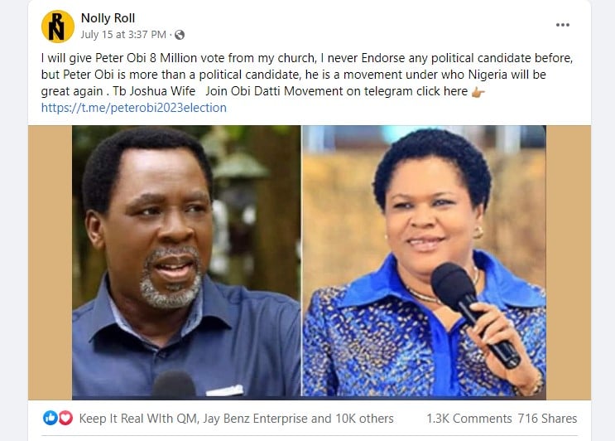Click the public globe audience icon
Viewport: 615px width, 441px height.
[x=180, y=35]
